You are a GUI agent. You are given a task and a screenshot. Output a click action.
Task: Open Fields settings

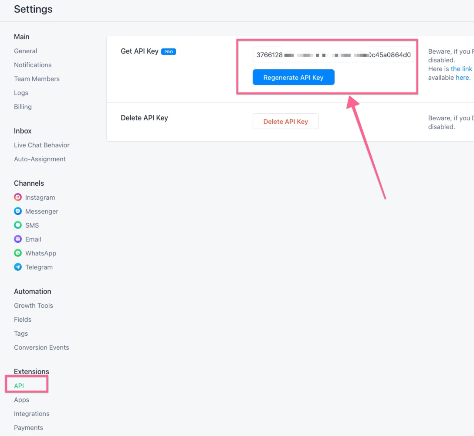point(23,320)
